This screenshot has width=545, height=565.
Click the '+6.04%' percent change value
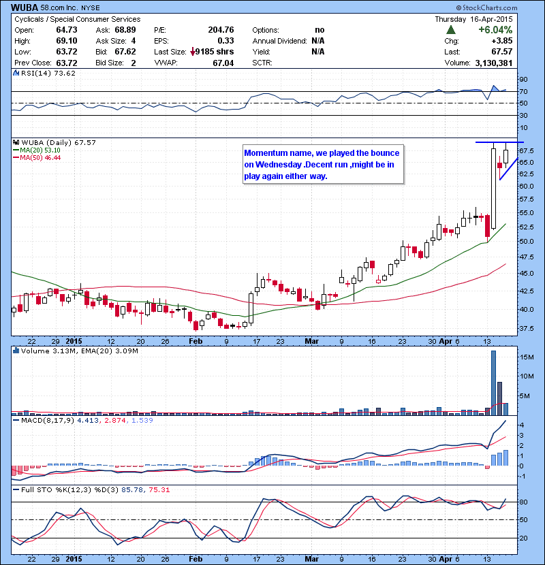pyautogui.click(x=495, y=29)
